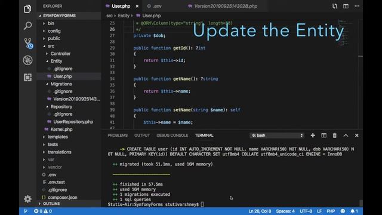
Task: Switch to the User.php editor tab
Action: pyautogui.click(x=121, y=6)
